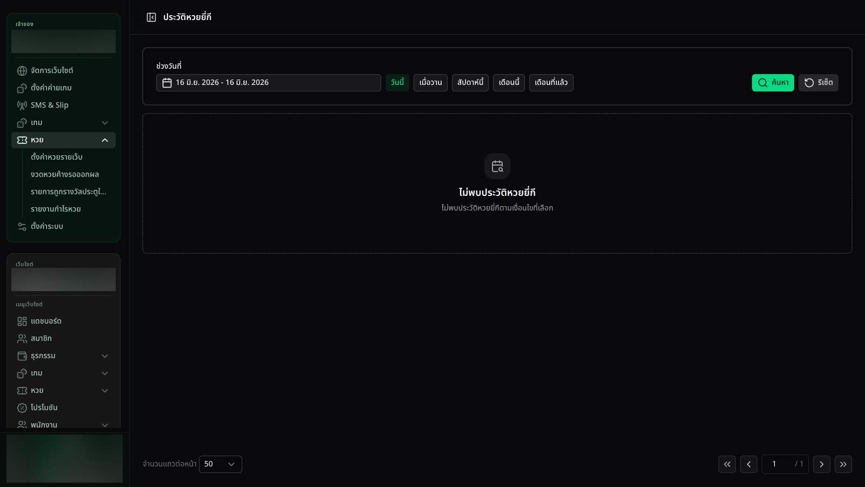Open the rows per page dropdown showing 50

(x=221, y=464)
